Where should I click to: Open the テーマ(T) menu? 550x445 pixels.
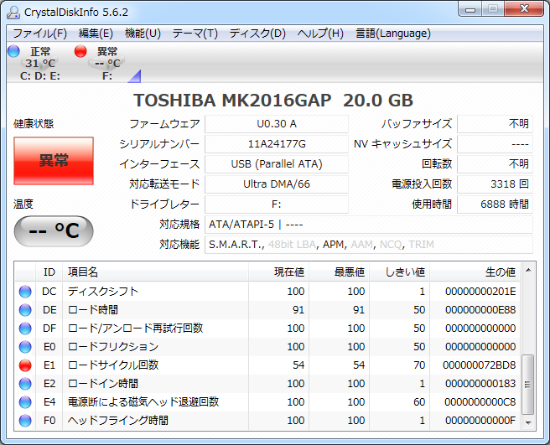tap(195, 34)
